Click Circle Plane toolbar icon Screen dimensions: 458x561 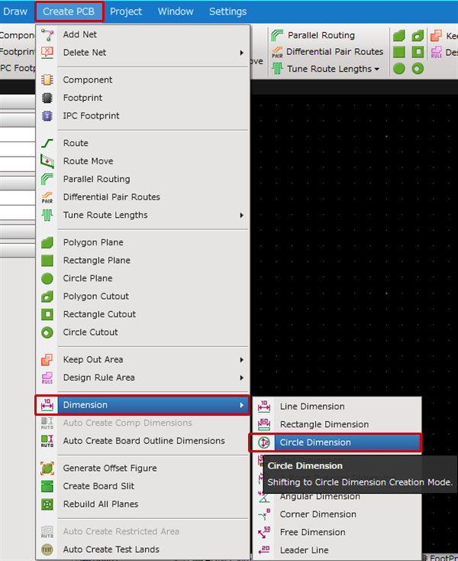[x=398, y=68]
